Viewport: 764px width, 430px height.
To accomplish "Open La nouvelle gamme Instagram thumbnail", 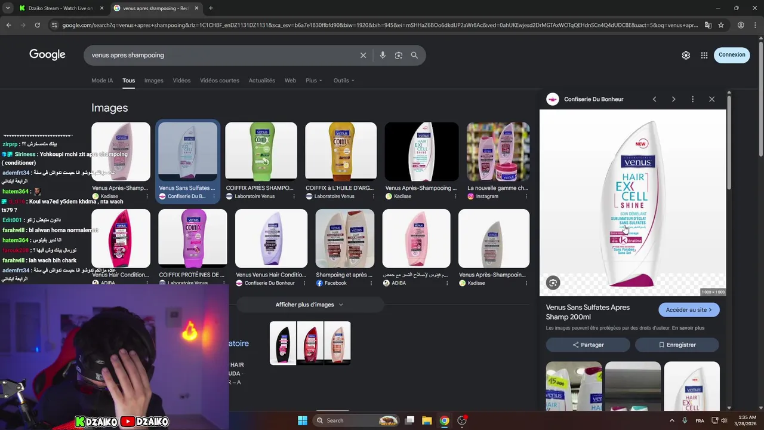I will coord(498,152).
